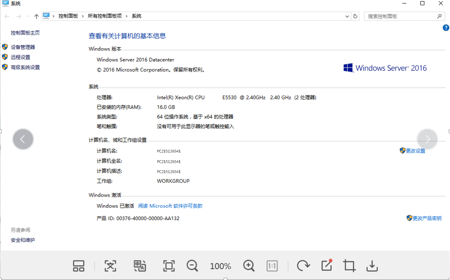The width and height of the screenshot is (450, 280).
Task: Select the crop tool
Action: (349, 266)
